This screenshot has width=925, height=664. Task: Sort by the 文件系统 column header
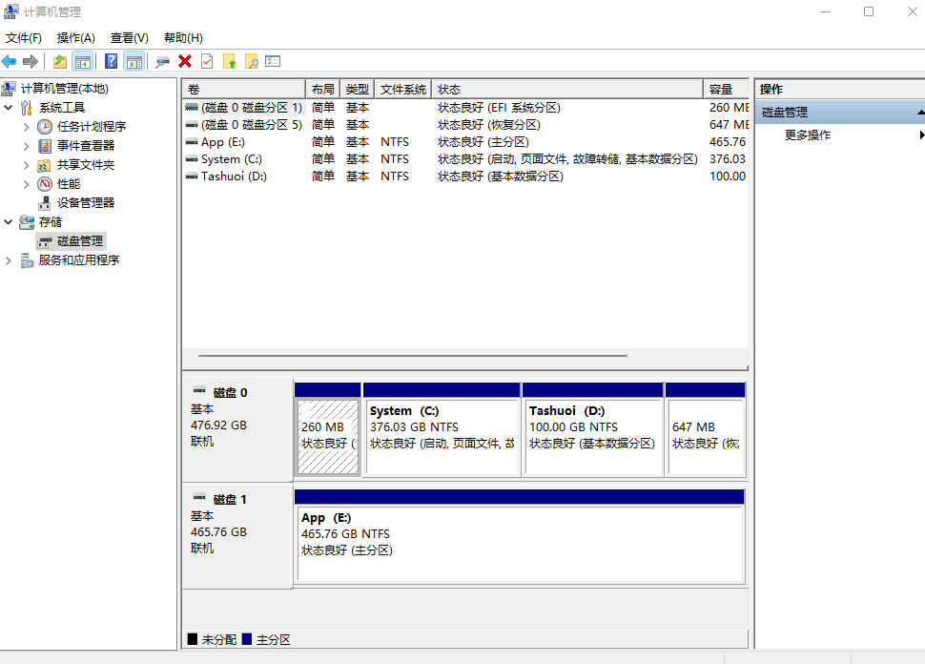click(402, 90)
